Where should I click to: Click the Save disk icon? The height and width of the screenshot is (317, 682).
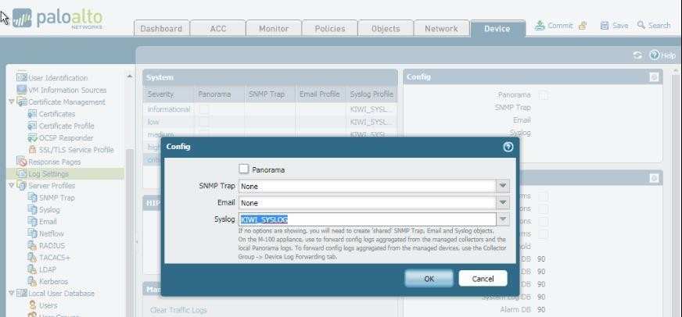(x=605, y=26)
